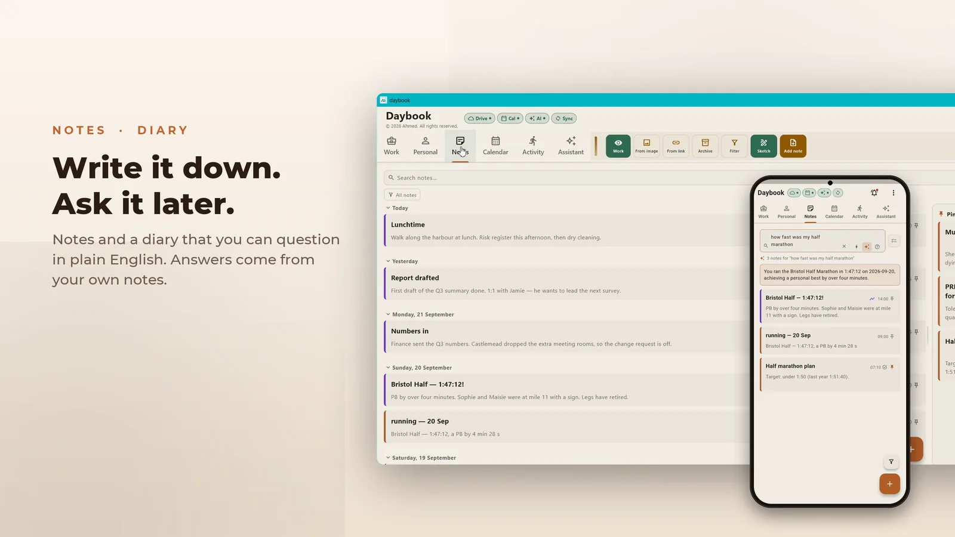Switch to the desktop Calendar tab
The width and height of the screenshot is (955, 537).
point(495,146)
